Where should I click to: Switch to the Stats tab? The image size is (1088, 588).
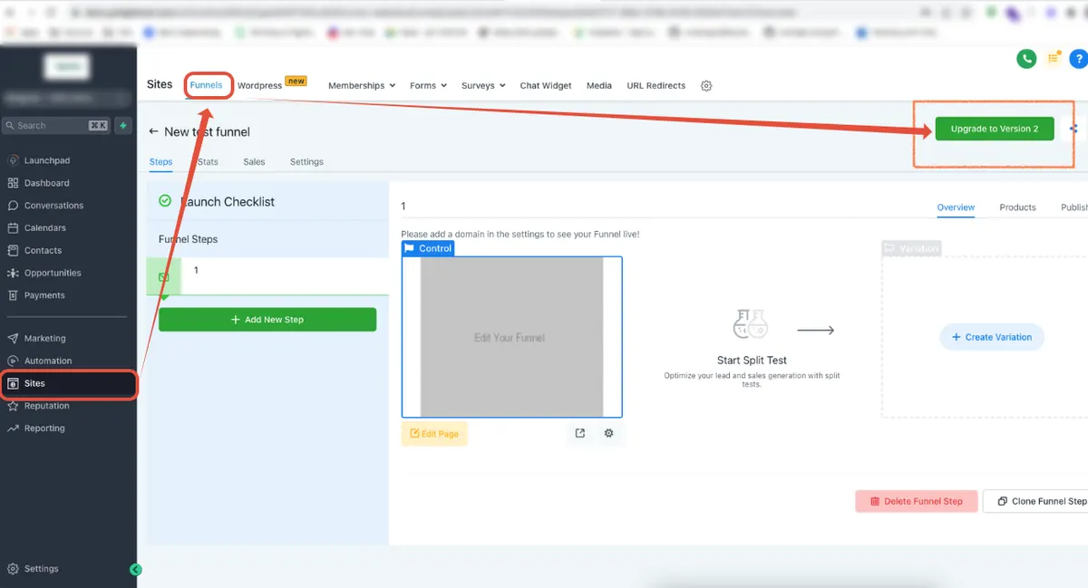[208, 162]
